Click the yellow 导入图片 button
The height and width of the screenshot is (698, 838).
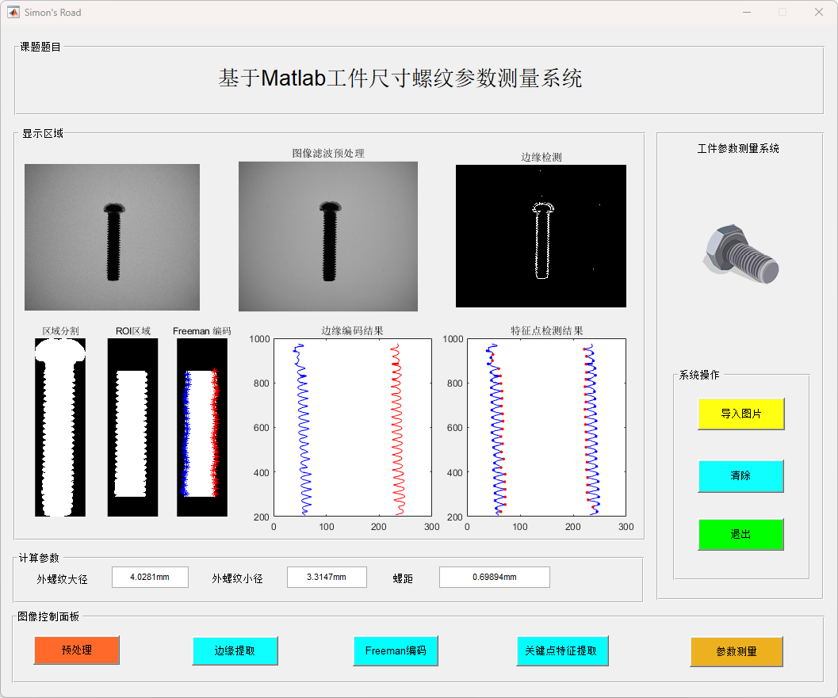click(x=740, y=414)
